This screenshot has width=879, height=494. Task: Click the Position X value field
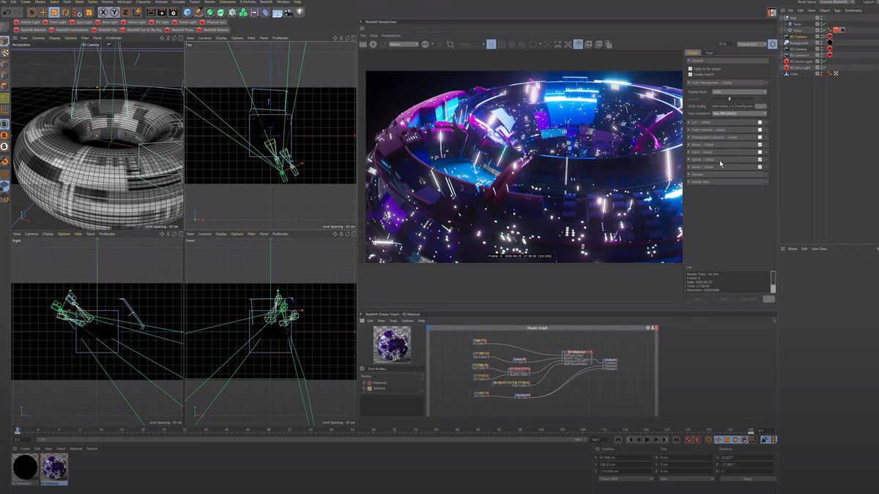point(626,457)
